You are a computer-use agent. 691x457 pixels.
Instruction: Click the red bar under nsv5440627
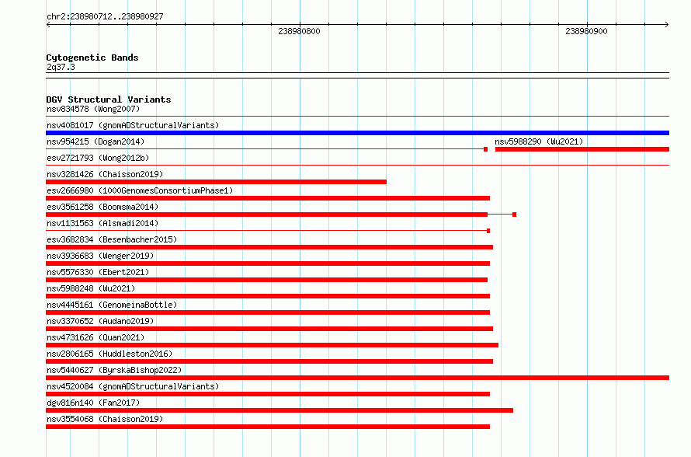click(357, 378)
